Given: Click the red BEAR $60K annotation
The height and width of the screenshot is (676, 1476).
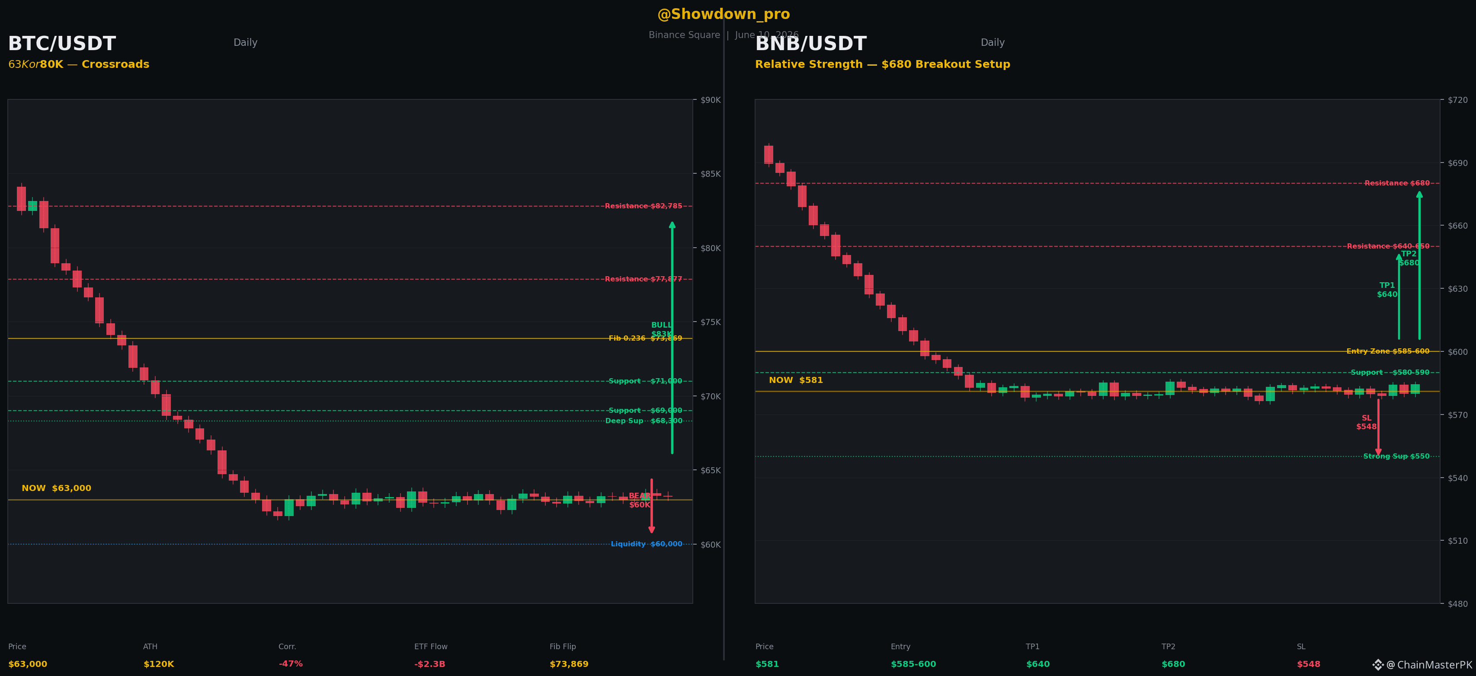Looking at the screenshot, I should pyautogui.click(x=640, y=500).
